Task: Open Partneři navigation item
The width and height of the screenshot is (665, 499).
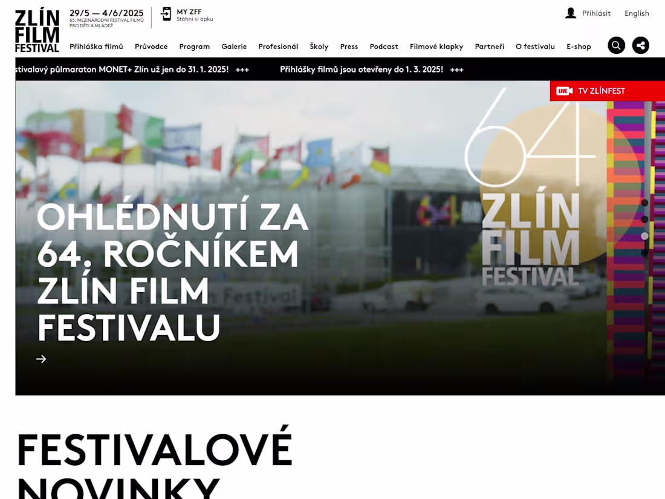Action: point(490,46)
